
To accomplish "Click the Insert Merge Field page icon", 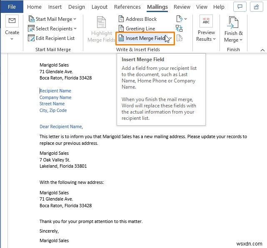I will pyautogui.click(x=121, y=38).
